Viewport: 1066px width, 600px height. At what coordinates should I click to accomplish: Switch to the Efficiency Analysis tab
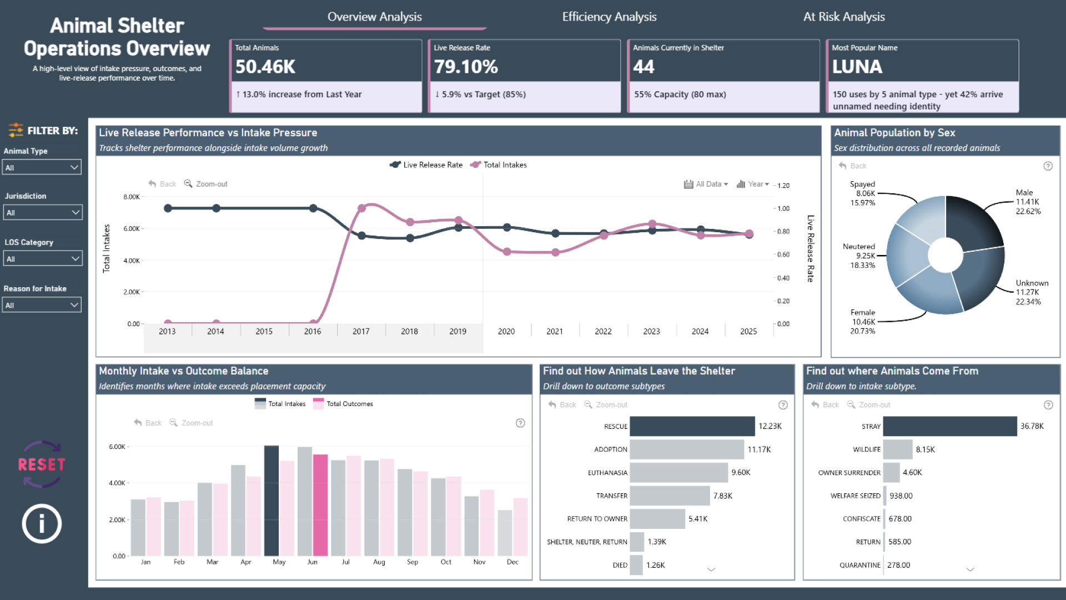[x=609, y=17]
